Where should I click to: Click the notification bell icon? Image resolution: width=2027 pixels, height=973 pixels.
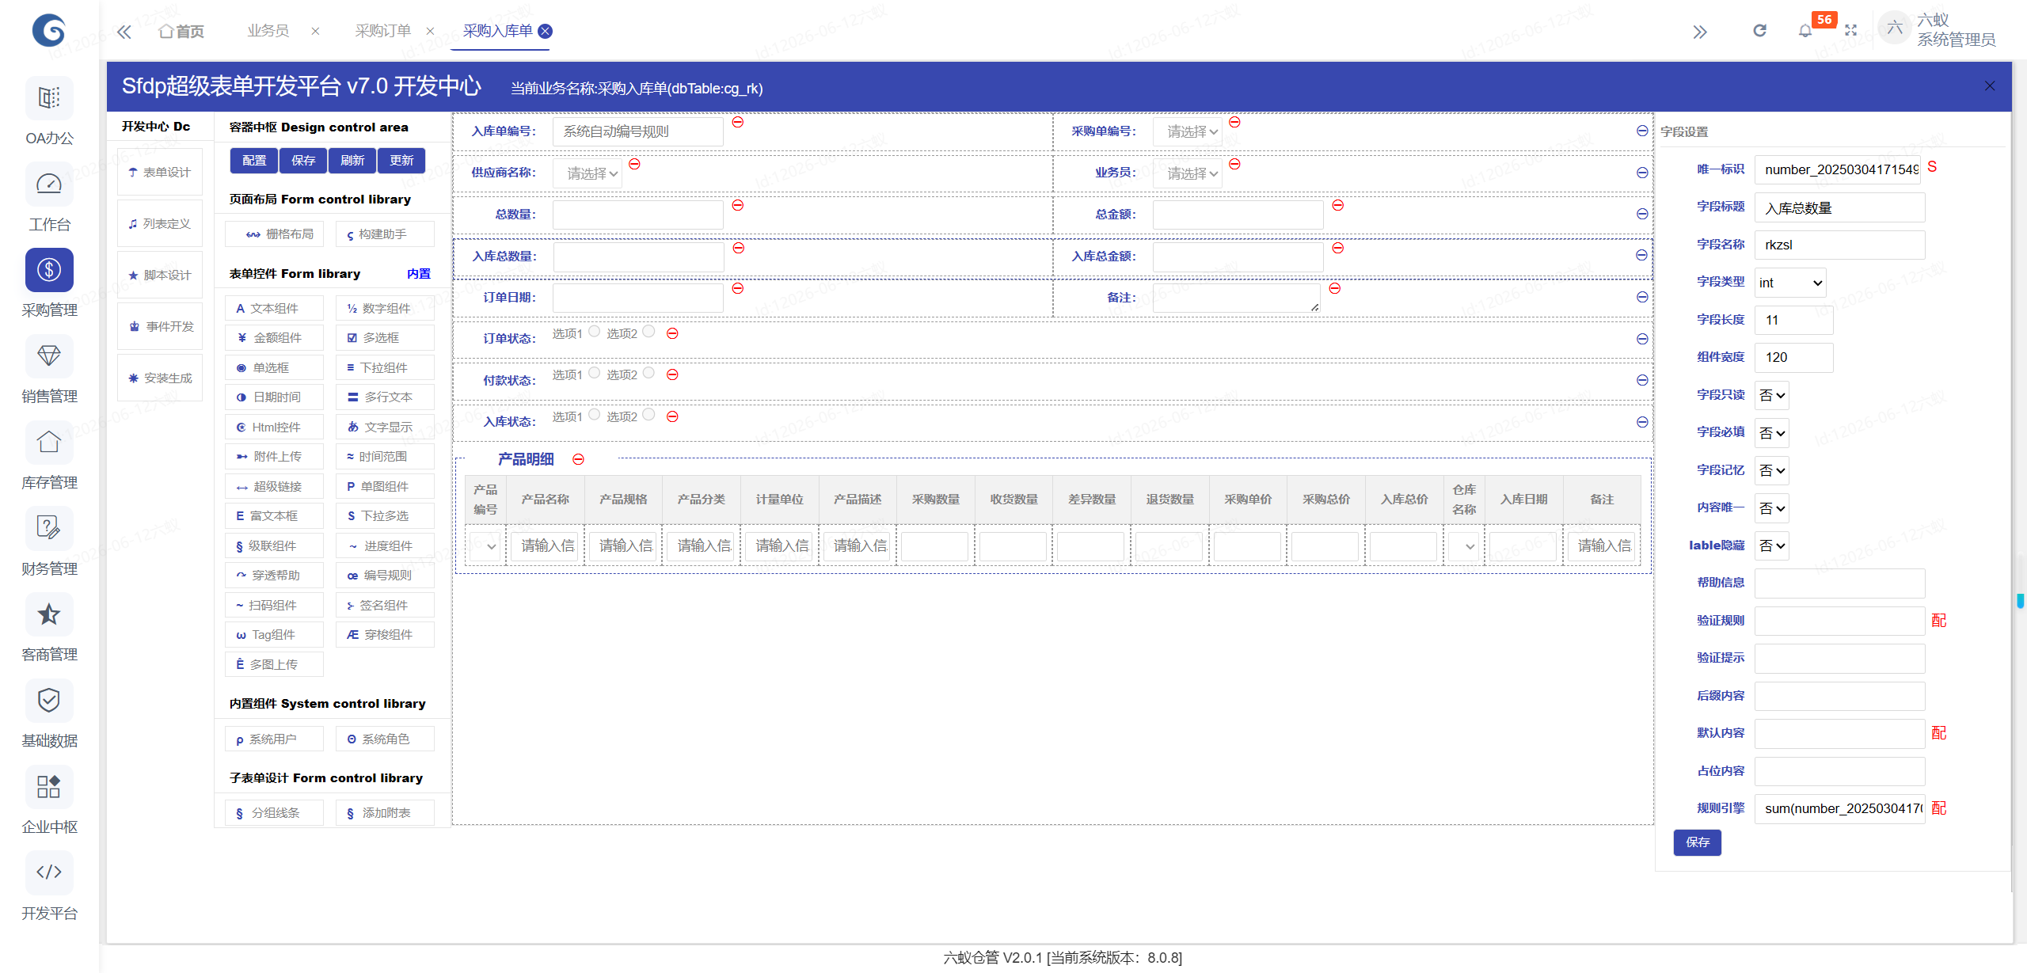point(1805,31)
